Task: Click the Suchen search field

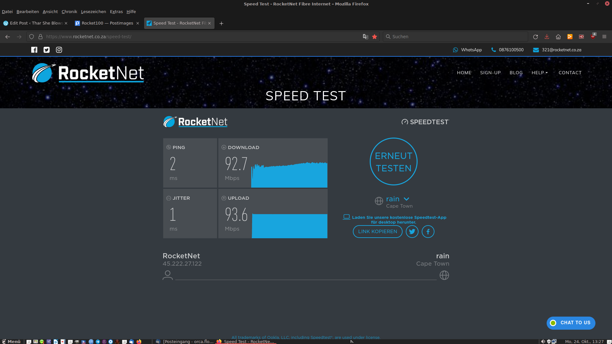Action: point(456,37)
